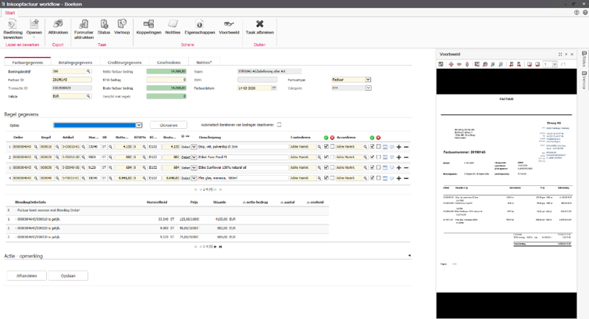The width and height of the screenshot is (589, 319).
Task: Click Taak afbreken cross icon
Action: coord(259,24)
